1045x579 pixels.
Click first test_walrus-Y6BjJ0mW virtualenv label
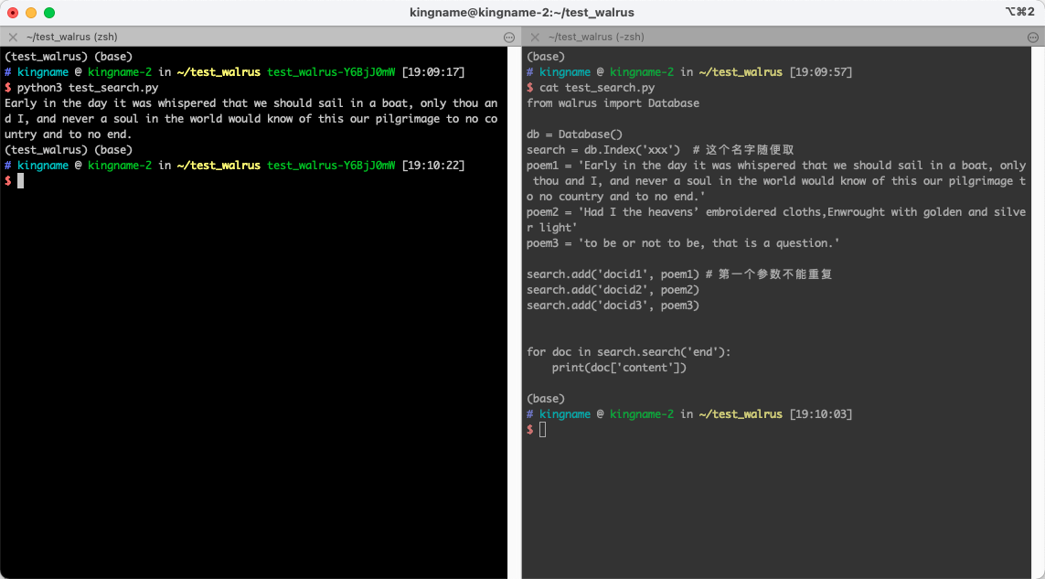(x=331, y=72)
